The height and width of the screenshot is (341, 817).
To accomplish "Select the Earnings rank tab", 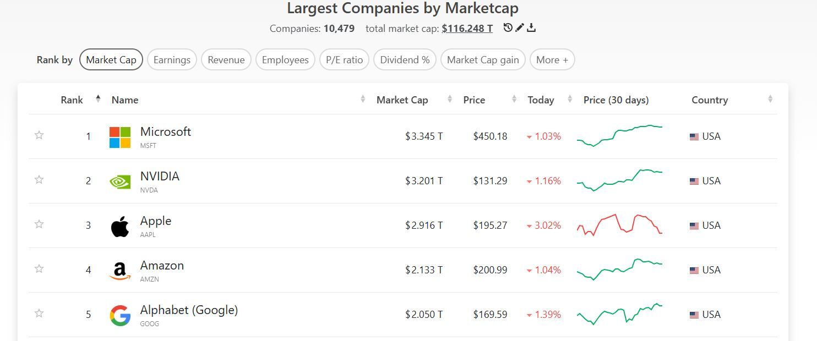I will click(172, 60).
